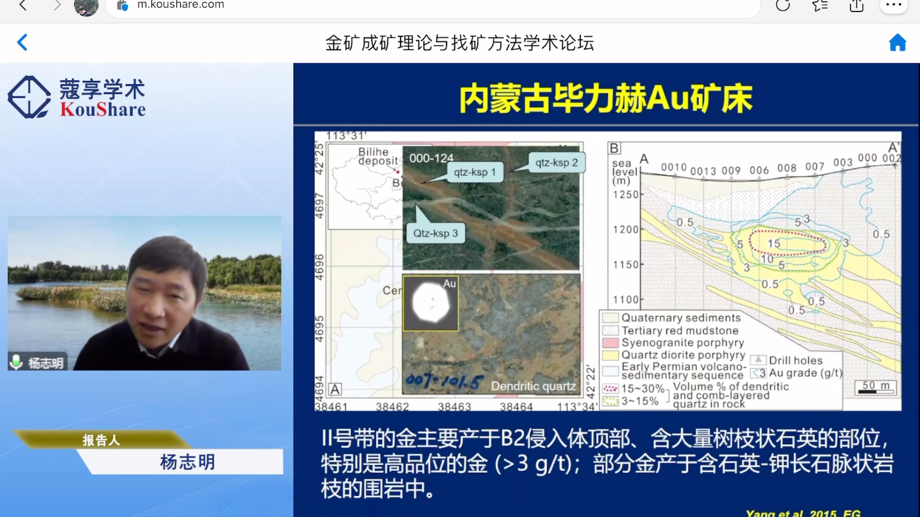The image size is (920, 517).
Task: Click the Au inset image
Action: [431, 303]
